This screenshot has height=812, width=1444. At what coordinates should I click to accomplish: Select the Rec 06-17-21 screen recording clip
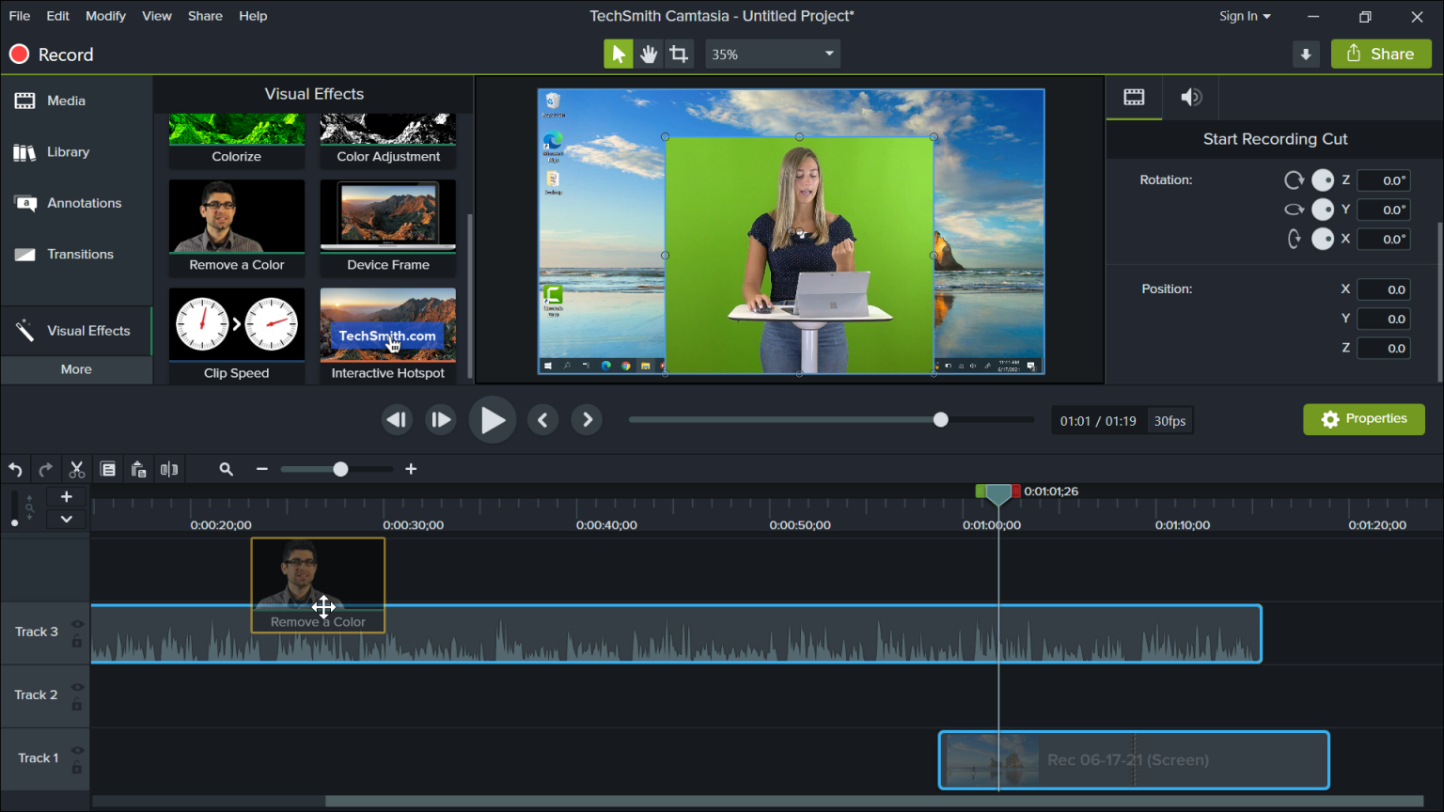pyautogui.click(x=1133, y=759)
